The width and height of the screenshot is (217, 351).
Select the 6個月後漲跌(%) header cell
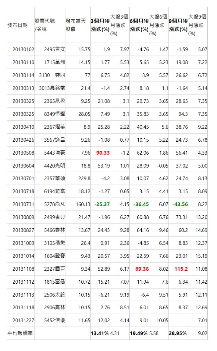139,25
